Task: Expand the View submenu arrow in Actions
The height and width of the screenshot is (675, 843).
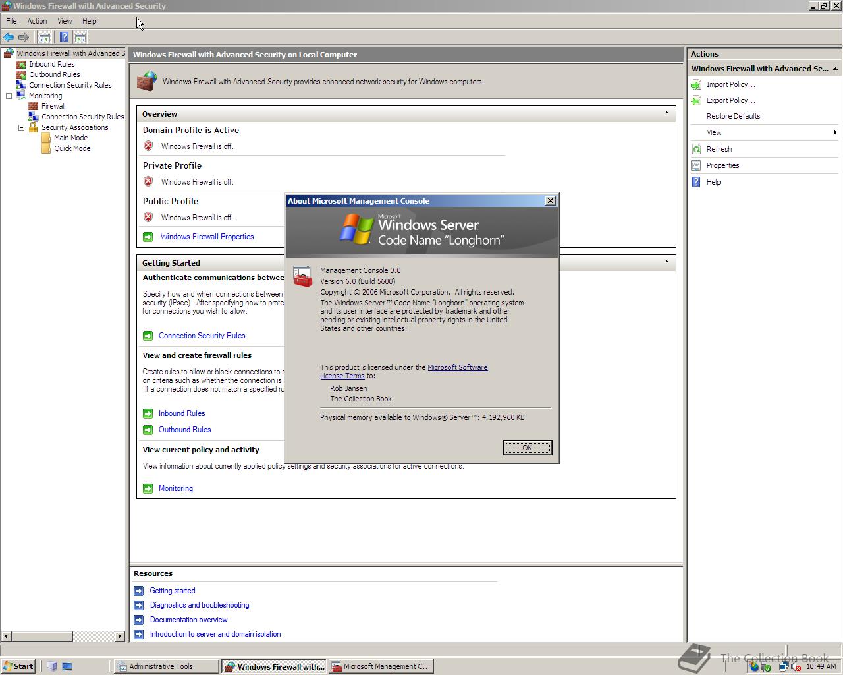Action: click(x=835, y=132)
